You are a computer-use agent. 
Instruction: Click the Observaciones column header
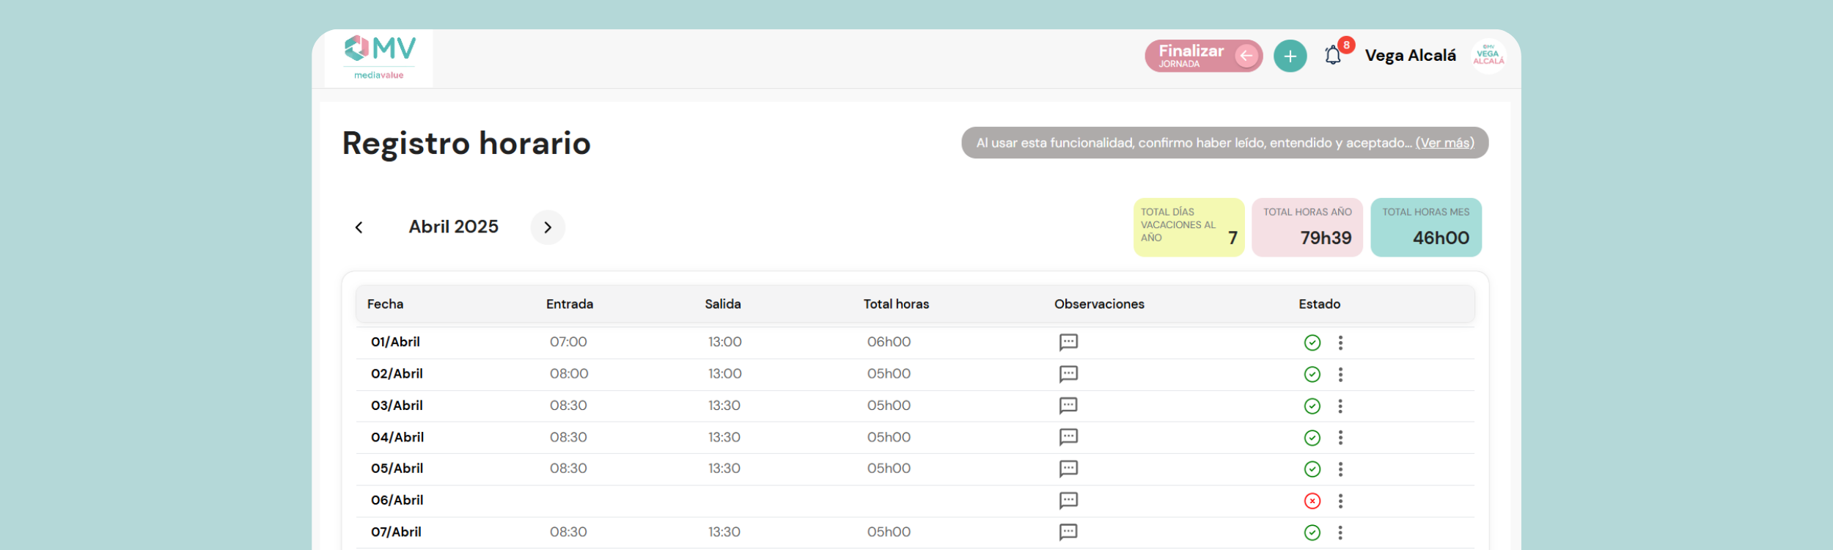pos(1099,304)
